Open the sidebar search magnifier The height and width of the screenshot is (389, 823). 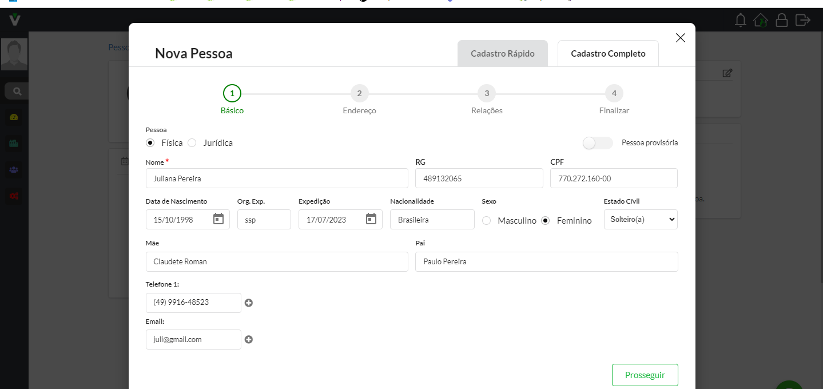tap(17, 91)
